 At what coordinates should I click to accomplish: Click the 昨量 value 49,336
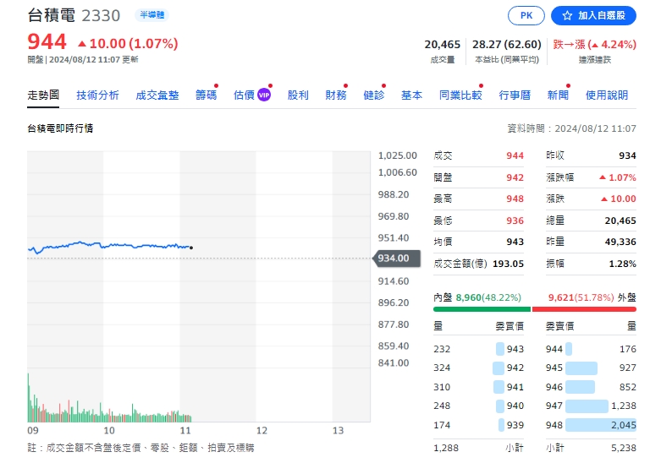pyautogui.click(x=620, y=242)
